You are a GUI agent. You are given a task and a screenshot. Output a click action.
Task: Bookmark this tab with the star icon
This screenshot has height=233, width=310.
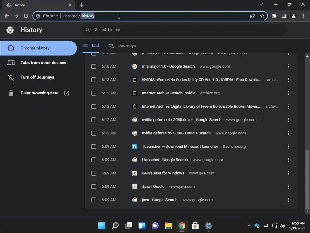tap(262, 16)
